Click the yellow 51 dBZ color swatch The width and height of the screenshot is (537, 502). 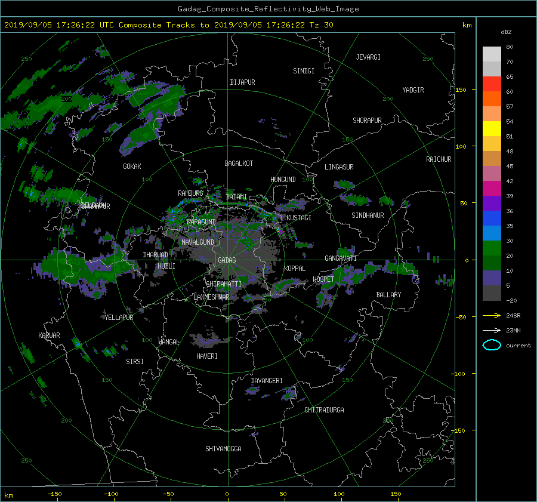tap(492, 129)
